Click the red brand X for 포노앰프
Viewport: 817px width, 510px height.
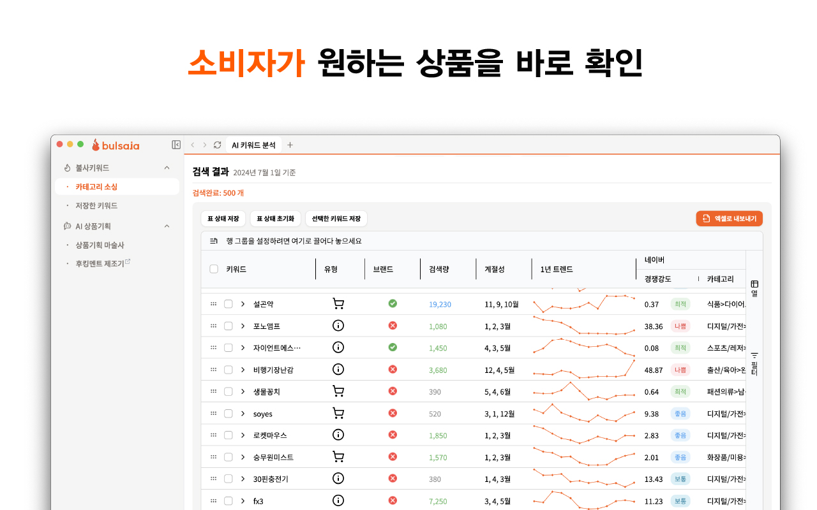point(393,326)
